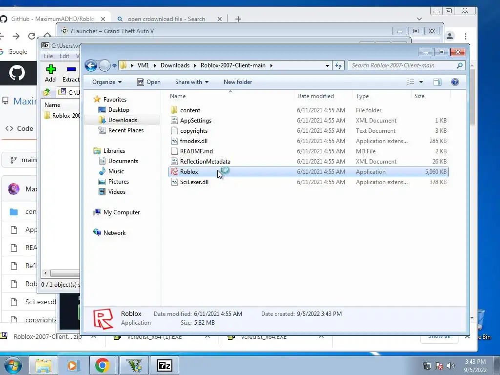
Task: Click the Refresh button next to address bar
Action: coord(338,66)
